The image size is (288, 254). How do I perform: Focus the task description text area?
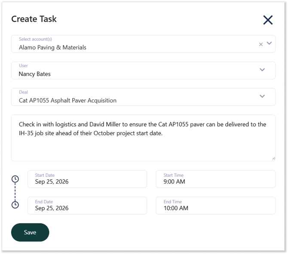tap(143, 138)
